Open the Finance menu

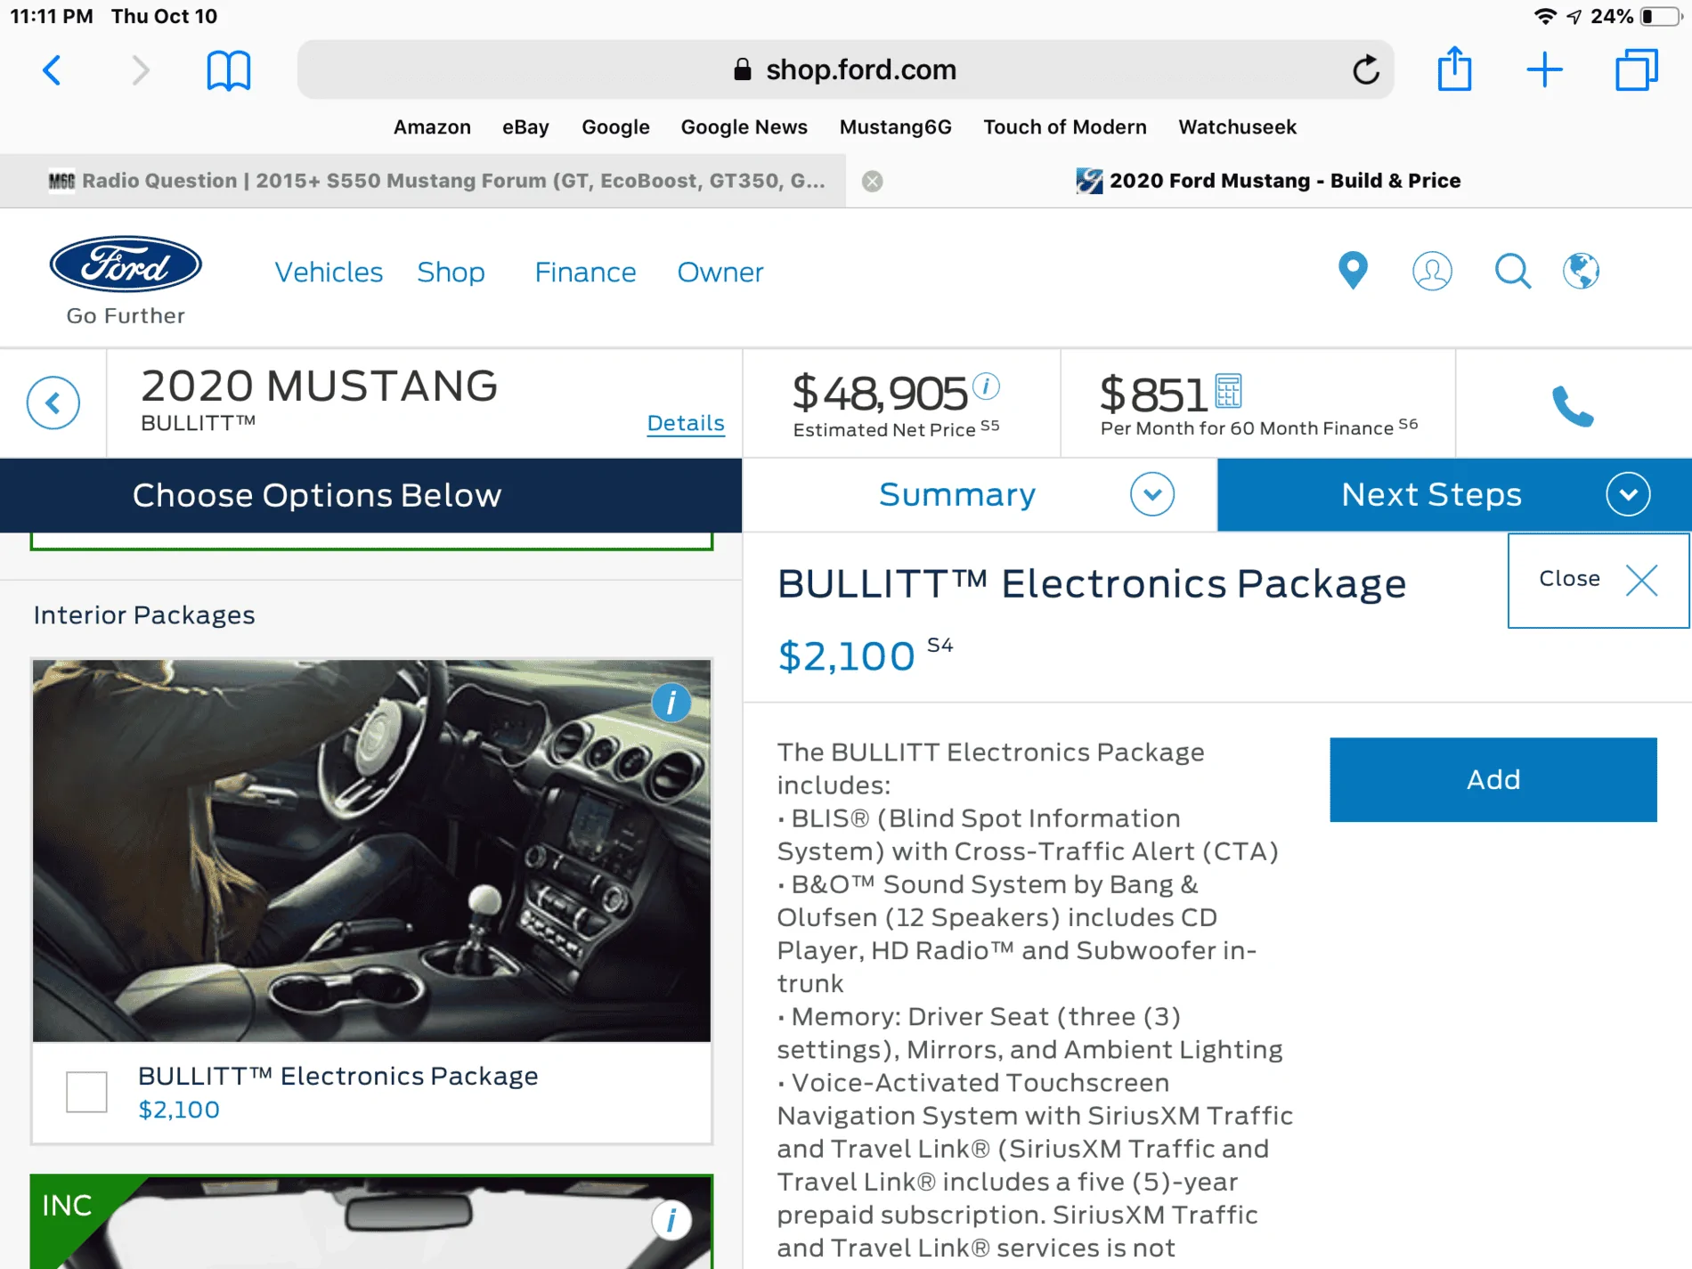click(585, 273)
